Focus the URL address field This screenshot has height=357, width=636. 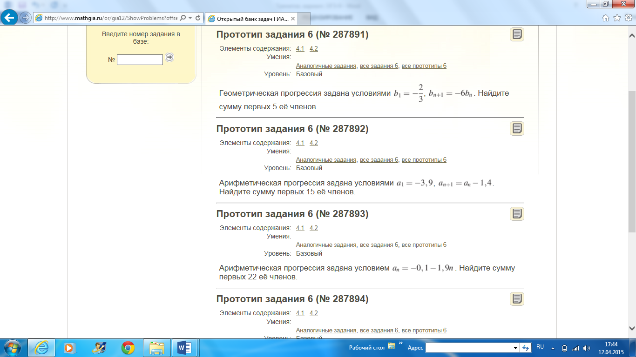click(111, 18)
